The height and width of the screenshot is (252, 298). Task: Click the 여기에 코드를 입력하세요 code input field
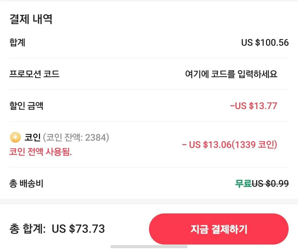232,74
